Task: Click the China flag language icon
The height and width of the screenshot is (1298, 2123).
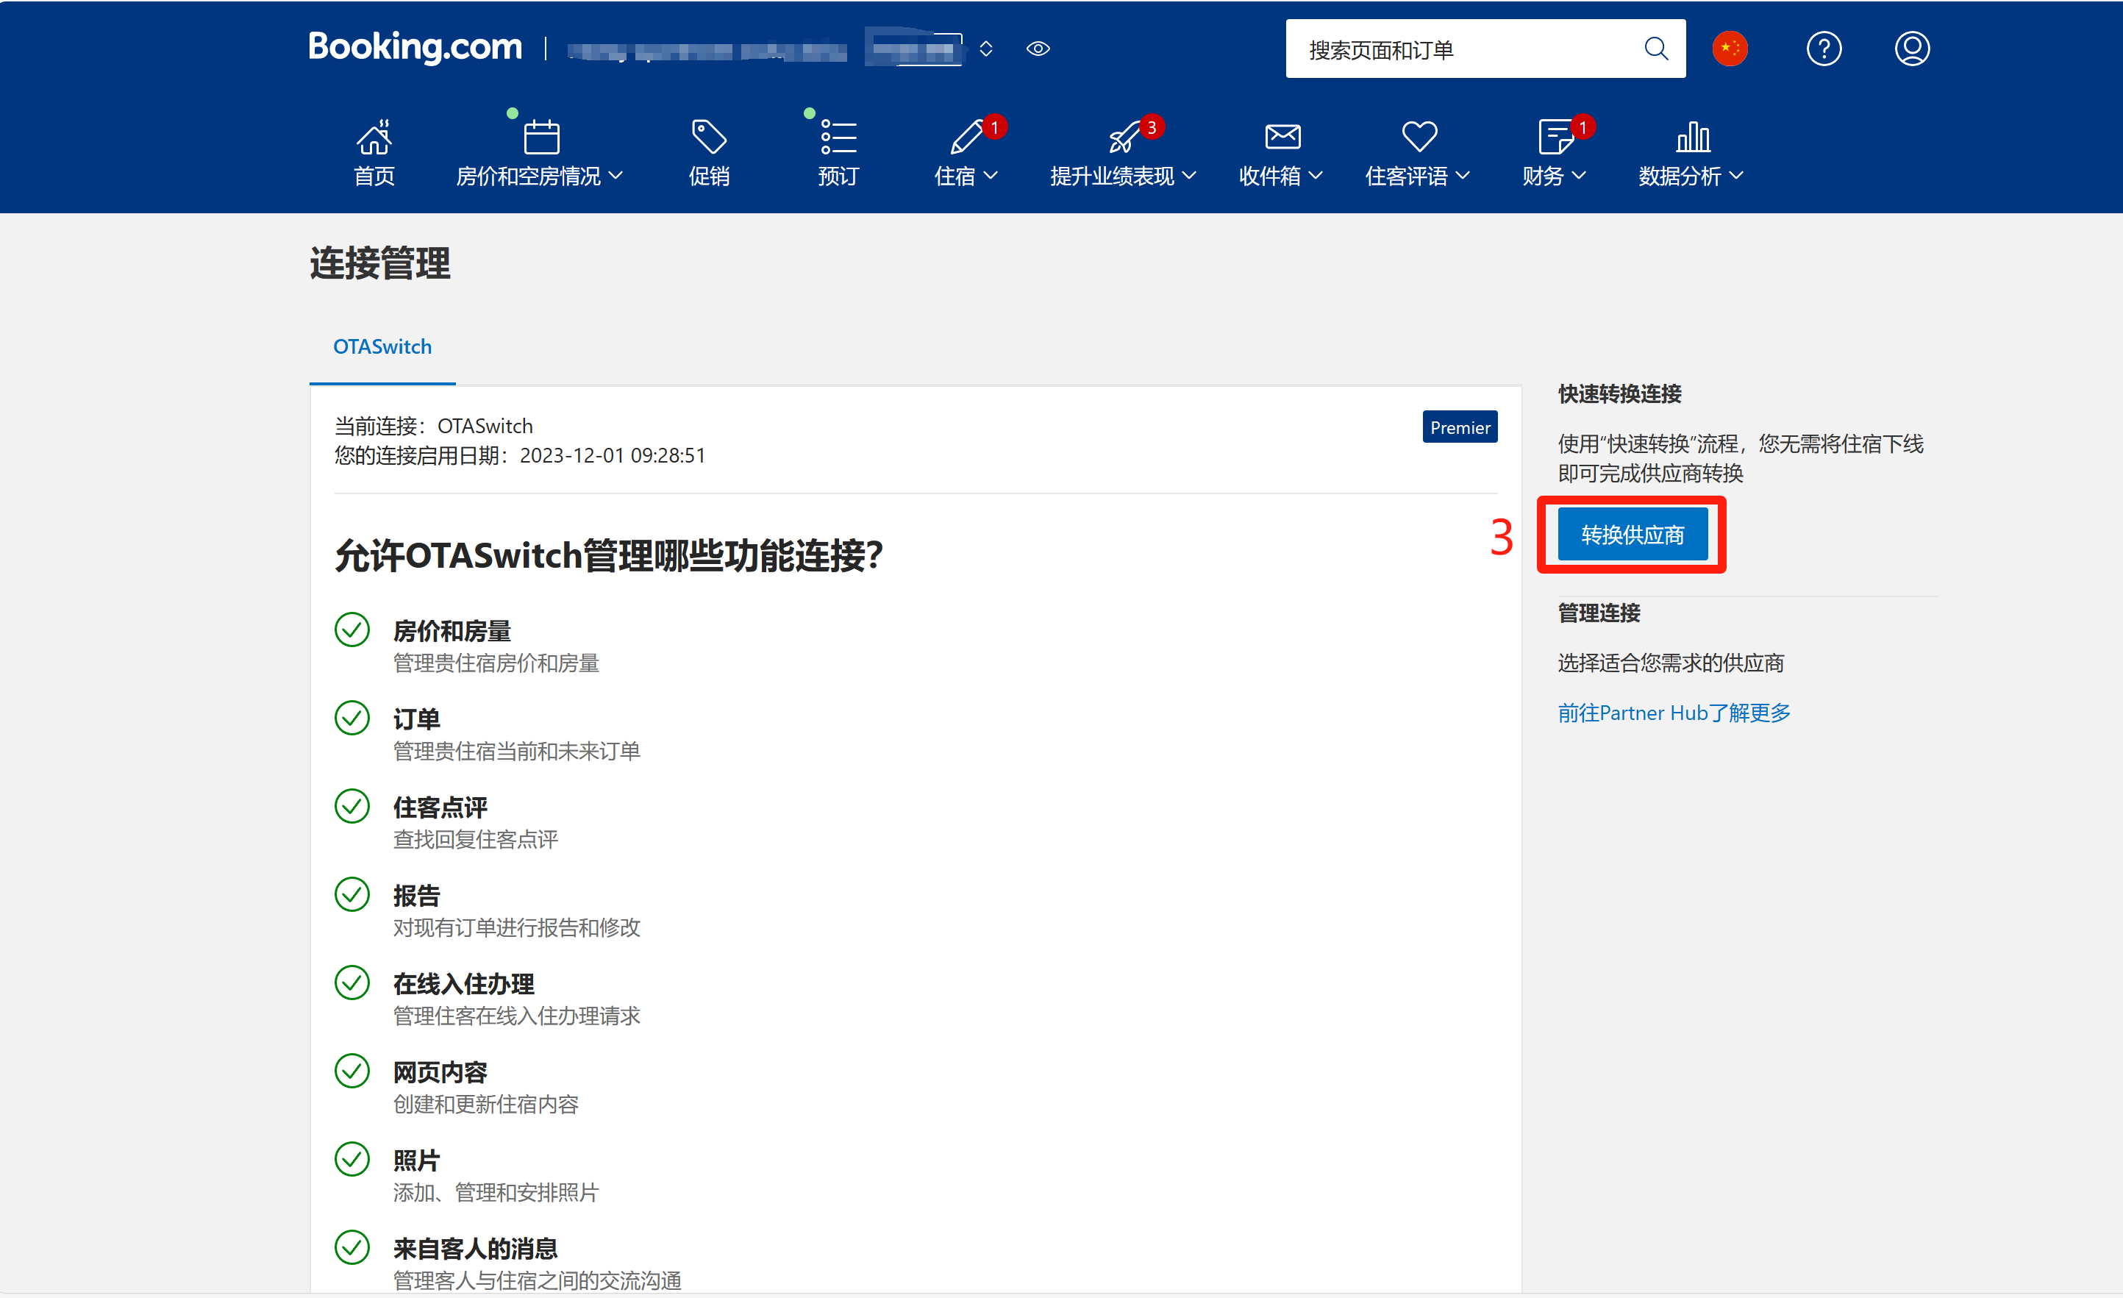Action: coord(1730,49)
